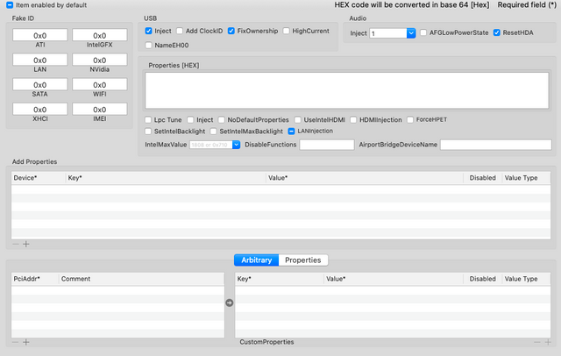Image resolution: width=561 pixels, height=356 pixels.
Task: Enable the ForceHPET checkbox
Action: (410, 119)
